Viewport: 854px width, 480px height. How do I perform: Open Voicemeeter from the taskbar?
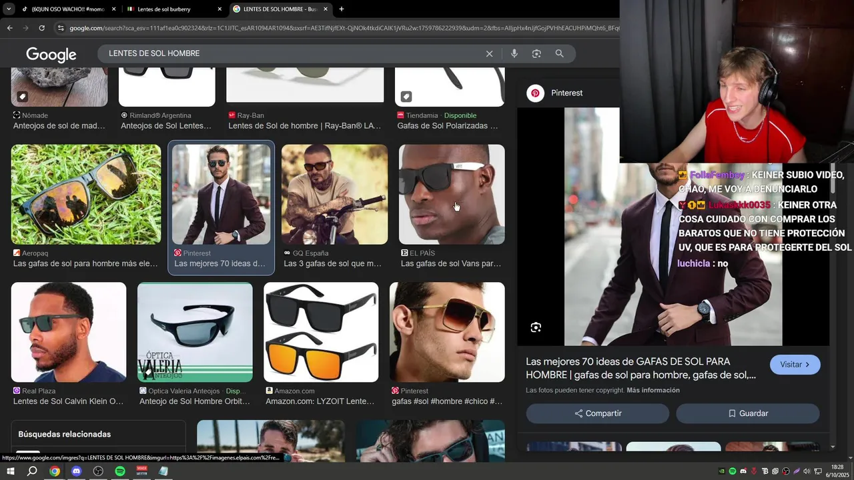point(141,471)
